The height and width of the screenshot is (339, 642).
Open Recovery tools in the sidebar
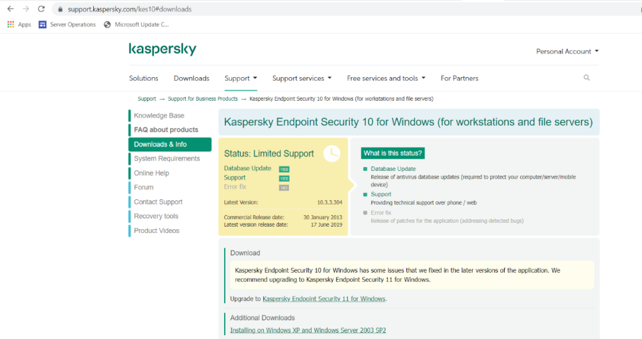pos(156,216)
